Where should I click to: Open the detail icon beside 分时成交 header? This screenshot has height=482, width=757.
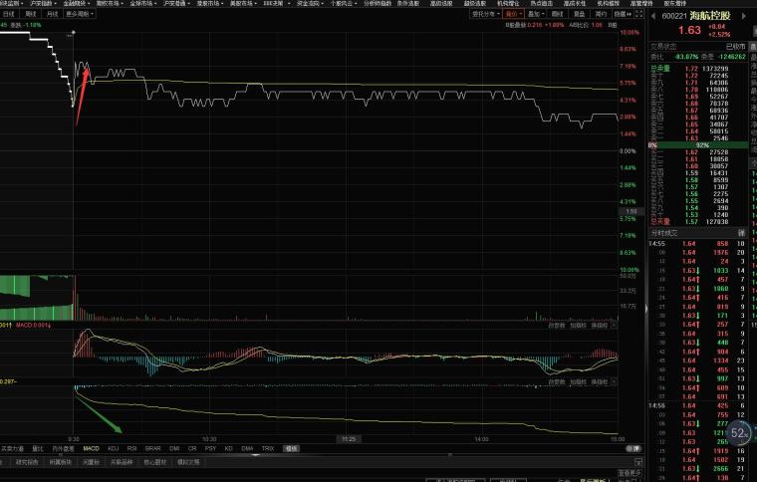coord(741,233)
